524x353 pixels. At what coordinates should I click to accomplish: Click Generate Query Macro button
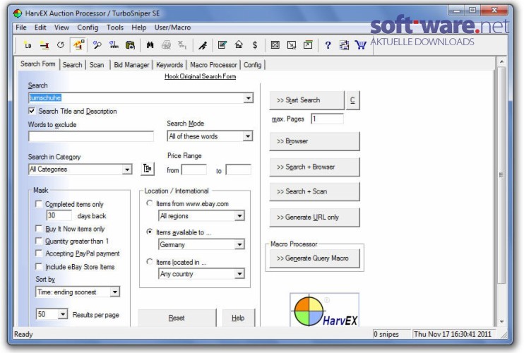tap(314, 258)
